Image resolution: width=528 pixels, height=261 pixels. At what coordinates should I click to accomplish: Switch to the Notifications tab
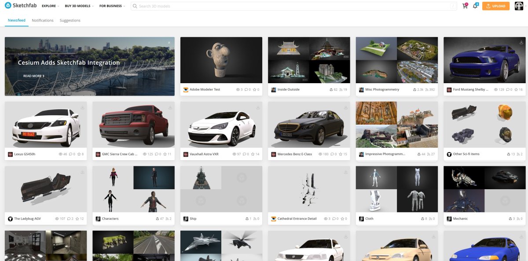43,20
